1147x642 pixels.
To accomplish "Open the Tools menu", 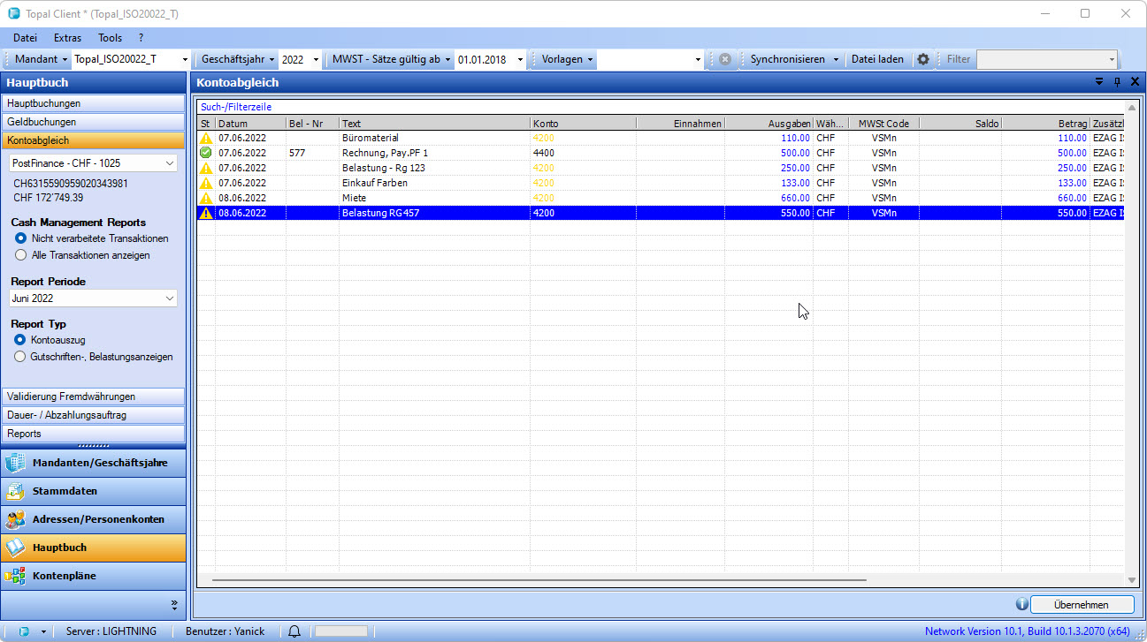I will (x=111, y=38).
